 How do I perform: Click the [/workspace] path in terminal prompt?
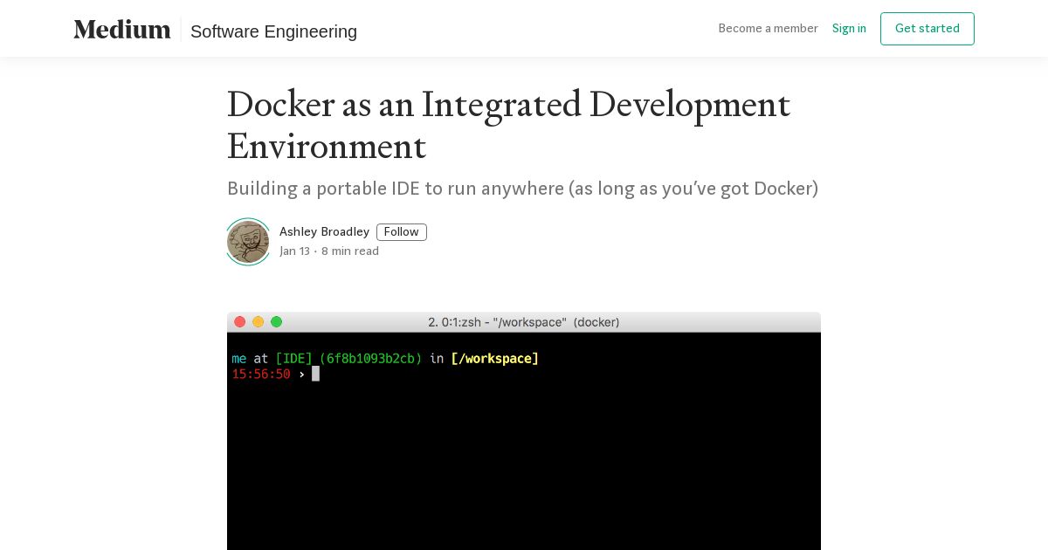click(494, 359)
